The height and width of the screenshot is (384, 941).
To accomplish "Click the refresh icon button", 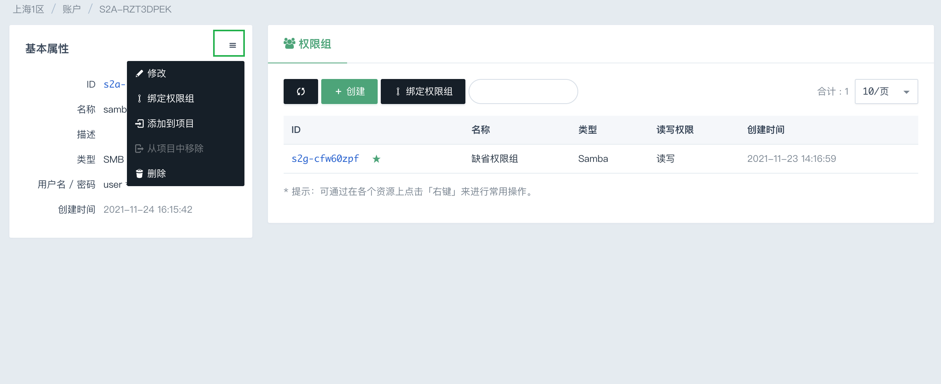I will coord(300,92).
